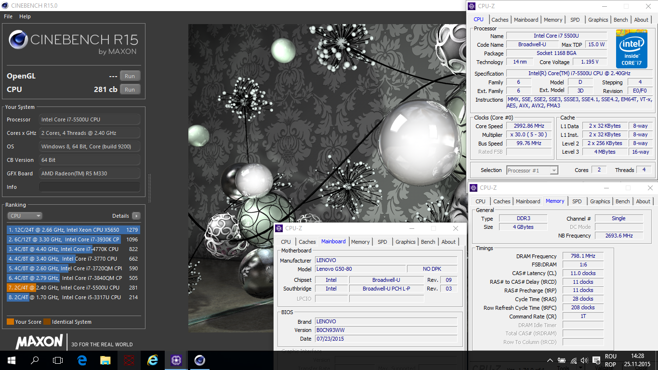Click the CPU-Z Memory window title icon
658x370 pixels.
click(x=474, y=188)
